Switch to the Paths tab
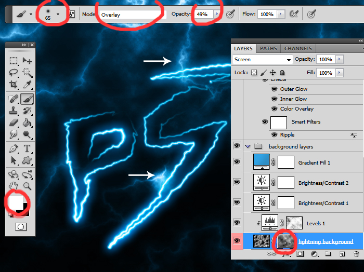 tap(268, 49)
